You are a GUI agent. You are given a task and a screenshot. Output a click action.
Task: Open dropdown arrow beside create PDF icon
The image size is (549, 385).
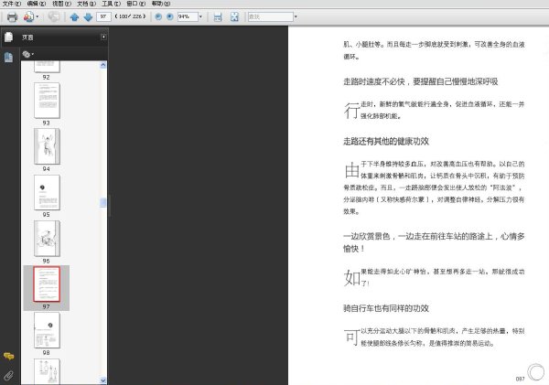pyautogui.click(x=38, y=16)
